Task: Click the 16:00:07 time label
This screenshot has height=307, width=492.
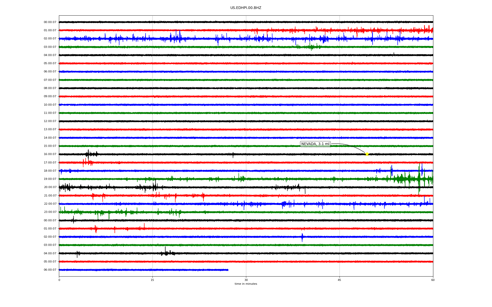Action: pyautogui.click(x=50, y=154)
